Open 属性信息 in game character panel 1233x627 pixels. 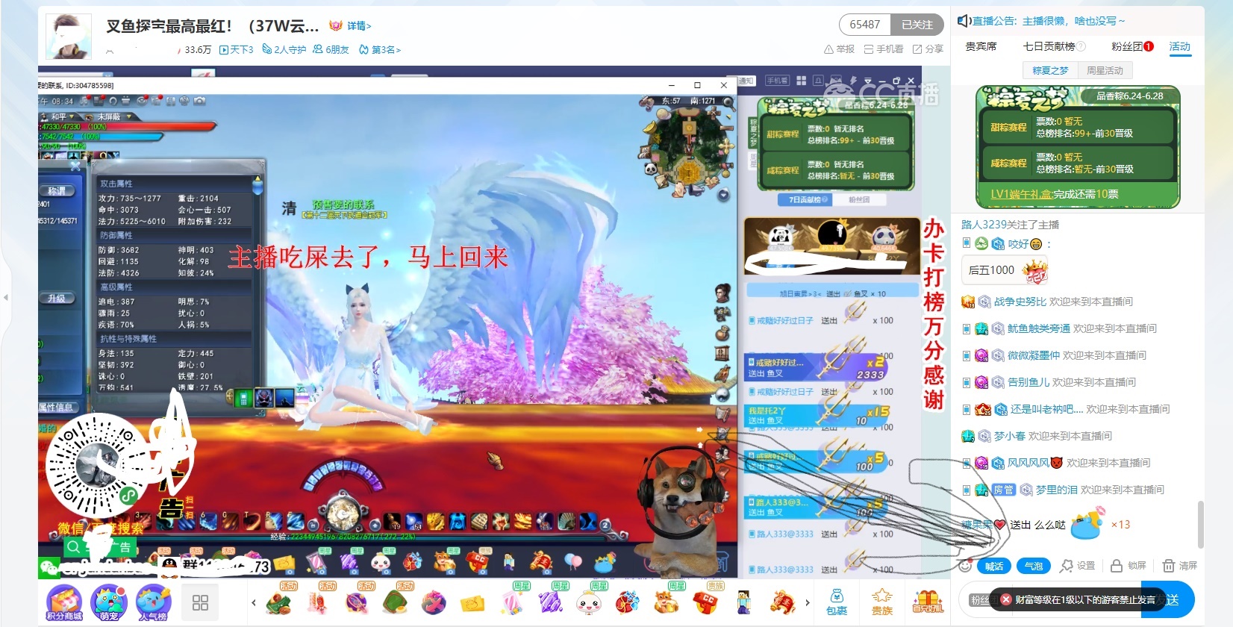pyautogui.click(x=57, y=407)
